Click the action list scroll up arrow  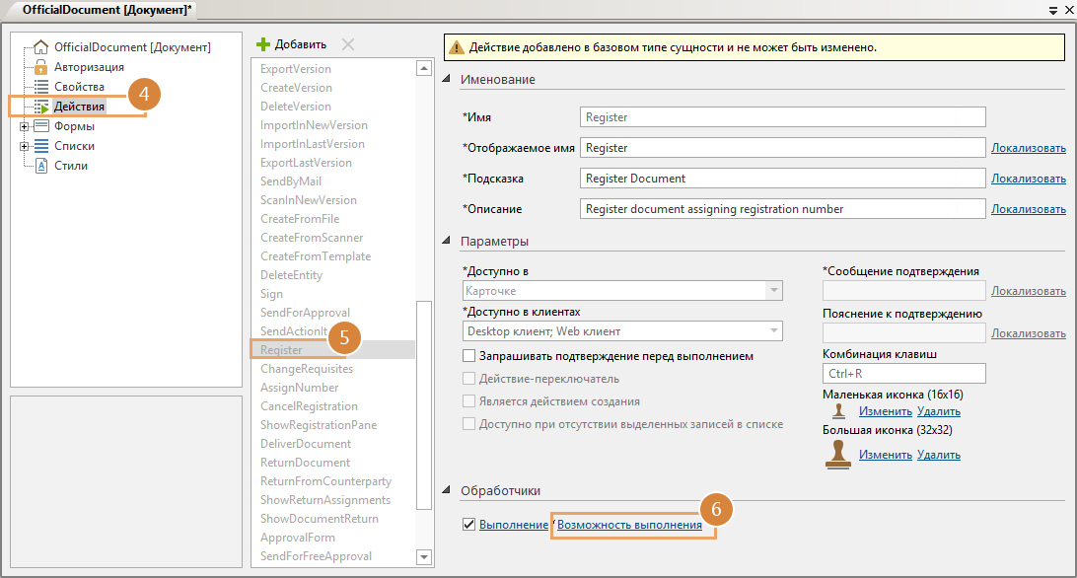pyautogui.click(x=424, y=68)
